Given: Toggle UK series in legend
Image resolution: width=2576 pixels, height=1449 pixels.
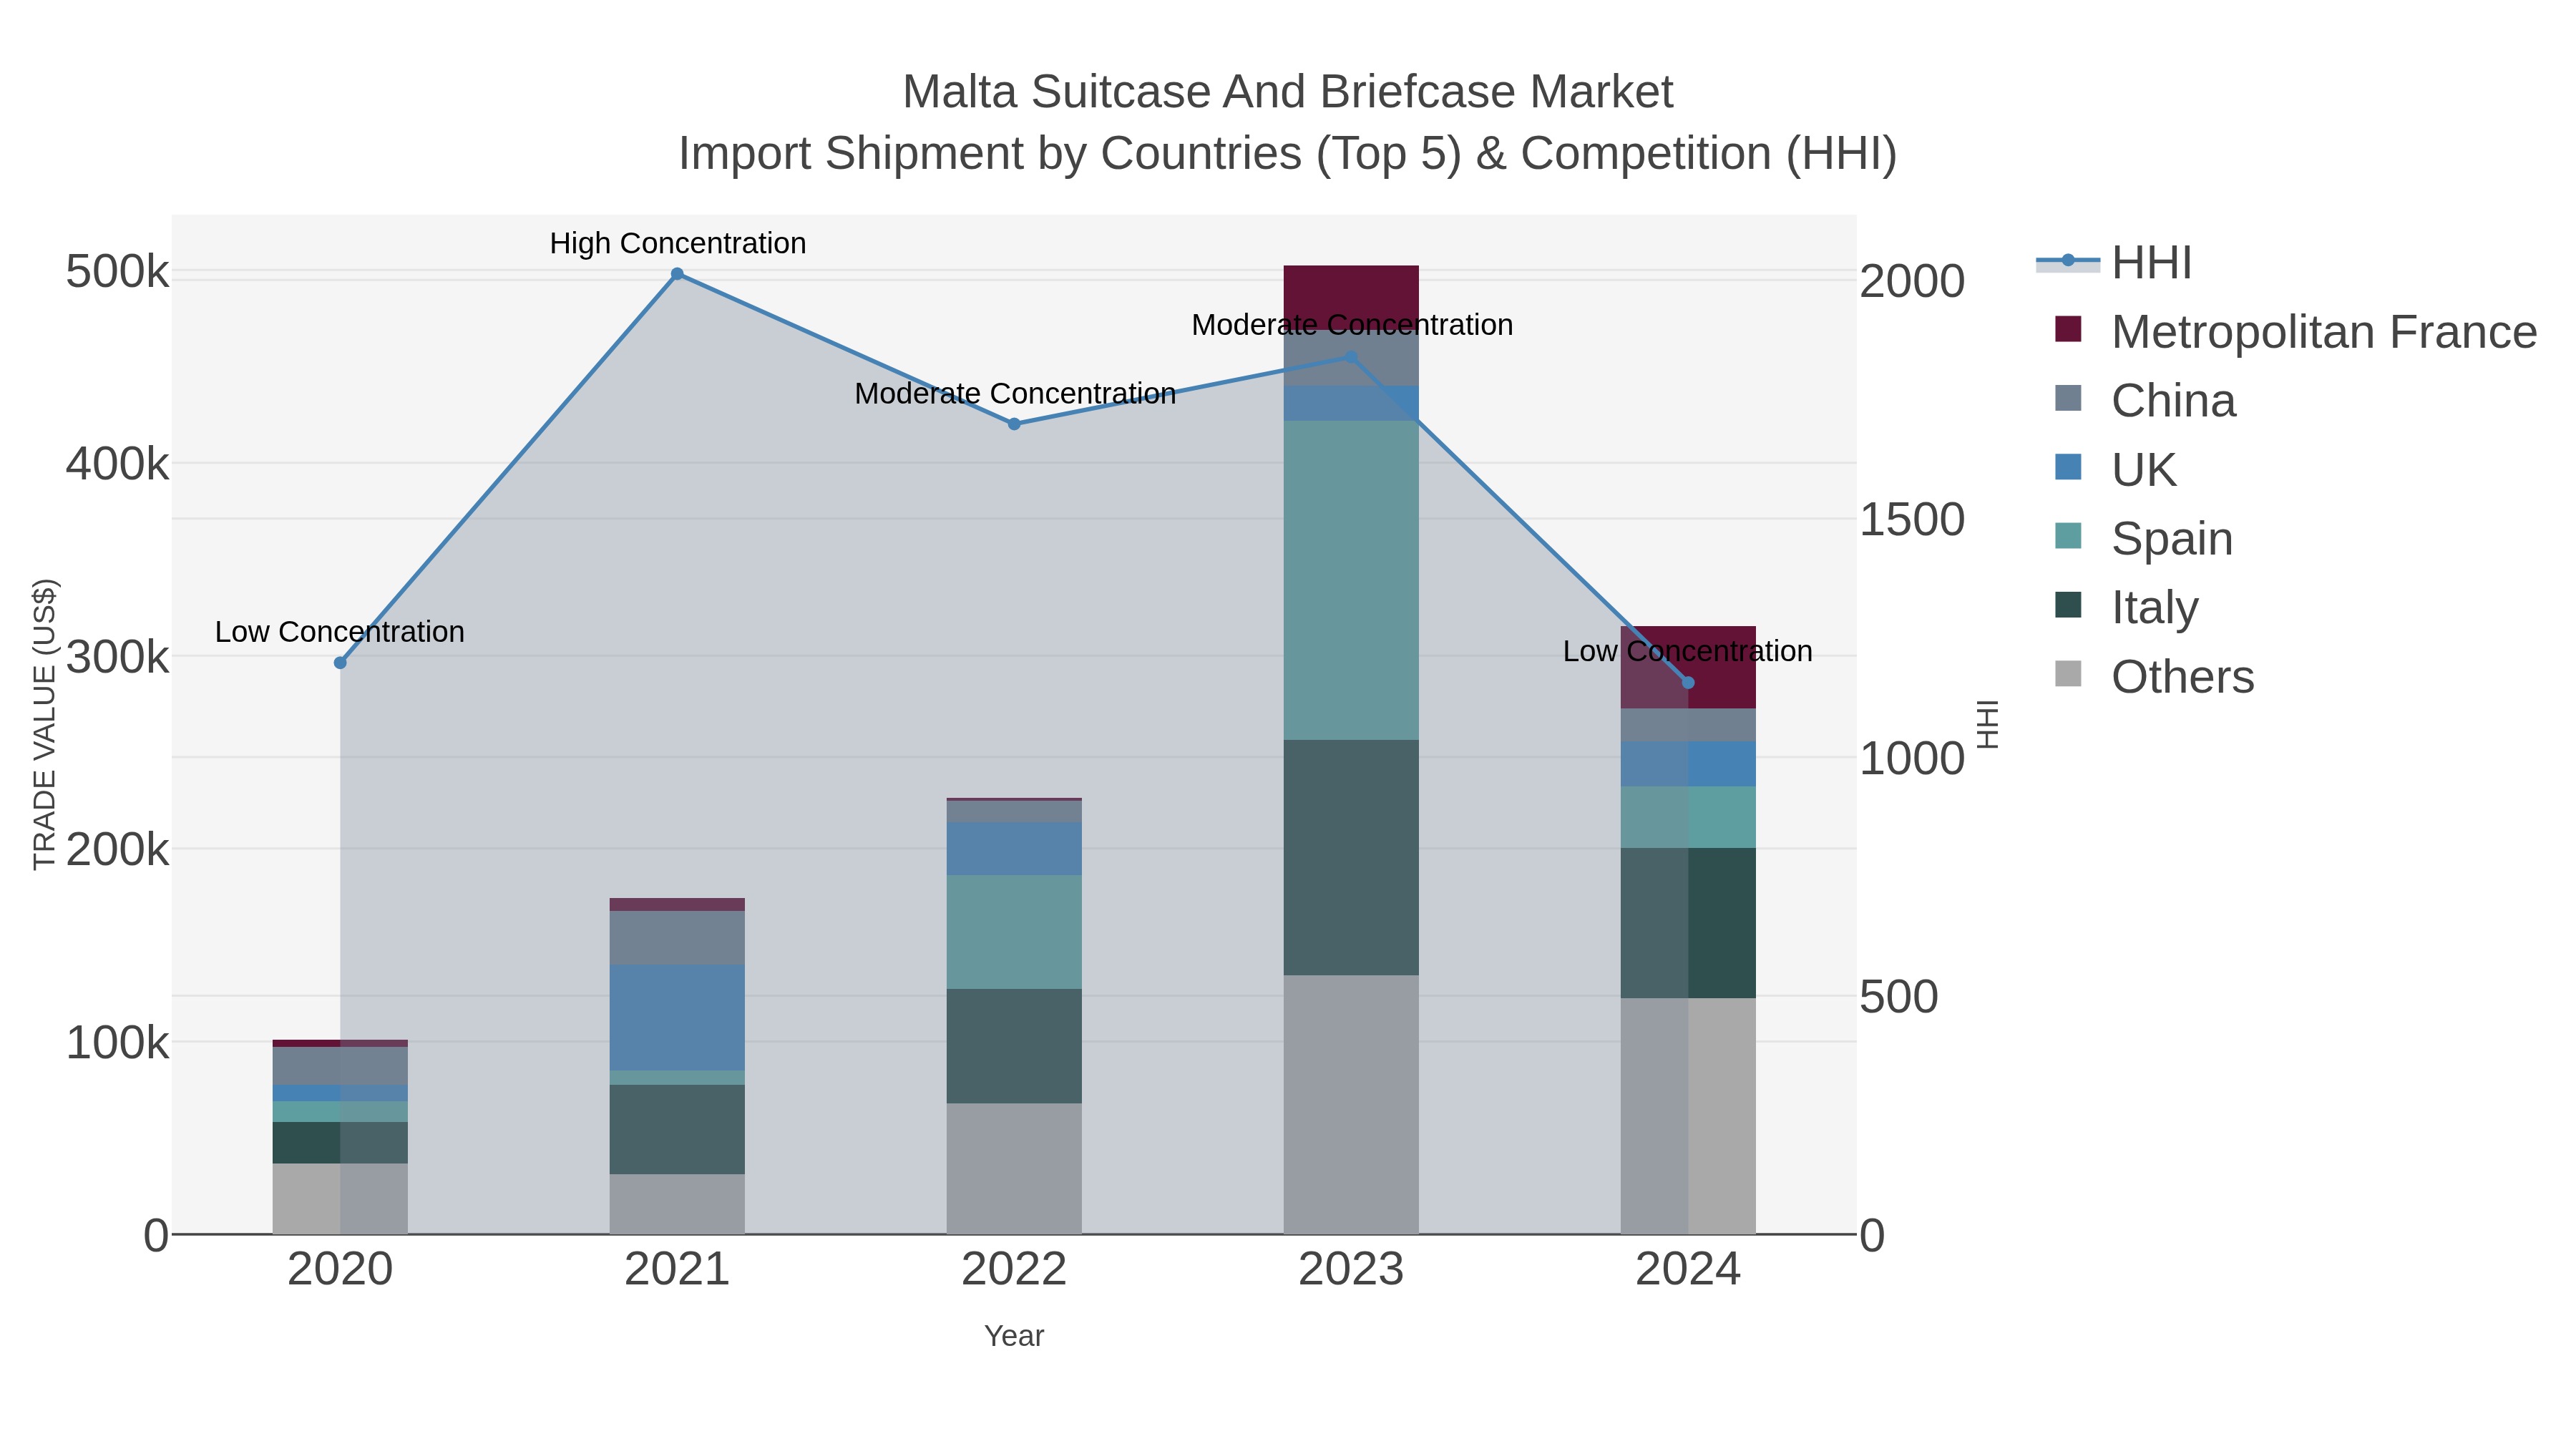Looking at the screenshot, I should pos(2116,470).
